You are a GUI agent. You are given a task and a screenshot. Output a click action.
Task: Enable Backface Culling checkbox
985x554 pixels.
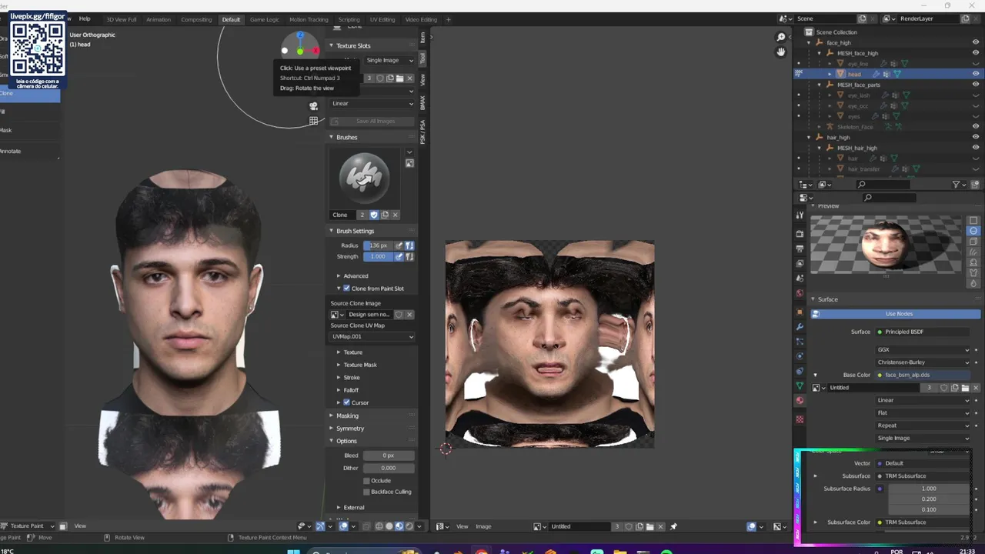(x=366, y=492)
